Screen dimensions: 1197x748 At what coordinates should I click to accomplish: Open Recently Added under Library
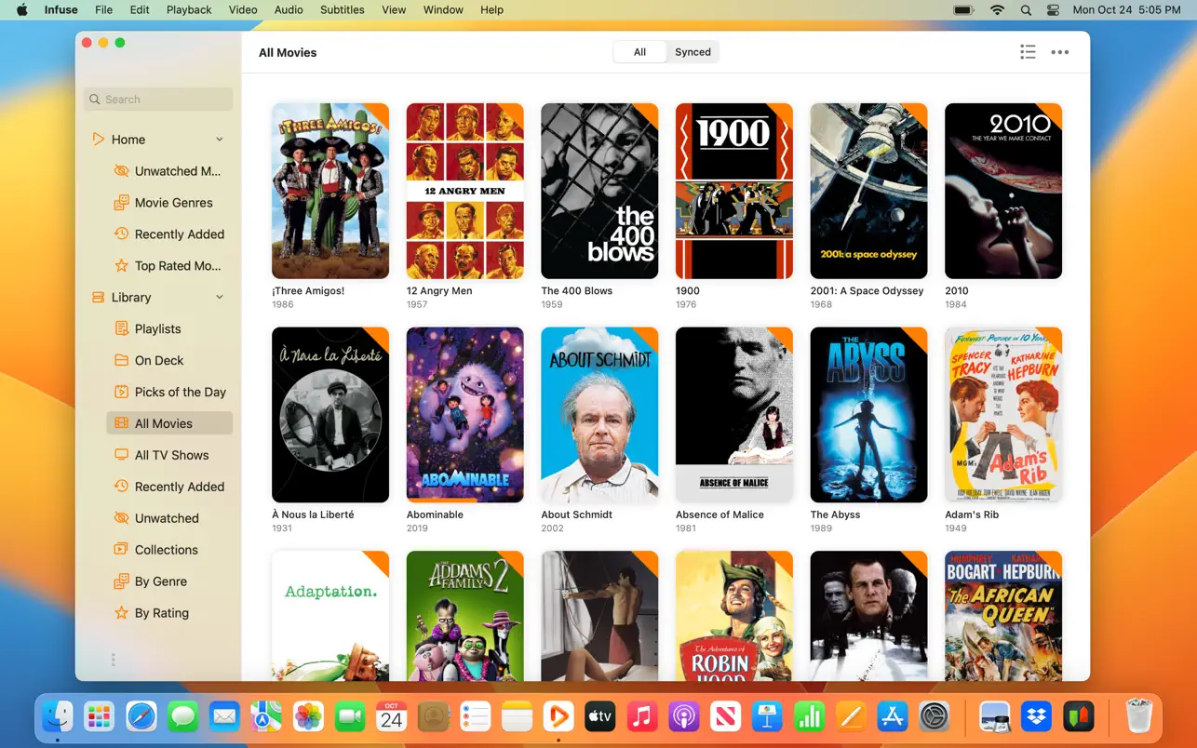pos(180,486)
